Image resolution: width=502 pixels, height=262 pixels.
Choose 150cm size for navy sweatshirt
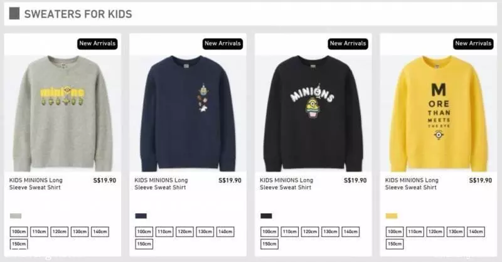[x=144, y=244]
